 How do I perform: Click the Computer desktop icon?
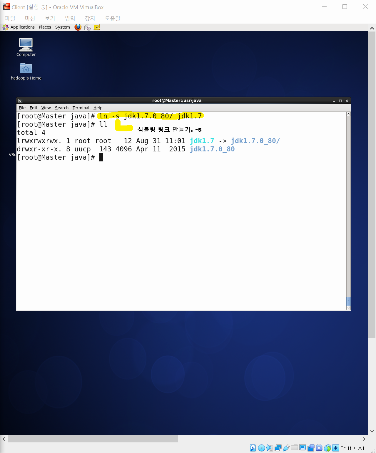tap(26, 44)
